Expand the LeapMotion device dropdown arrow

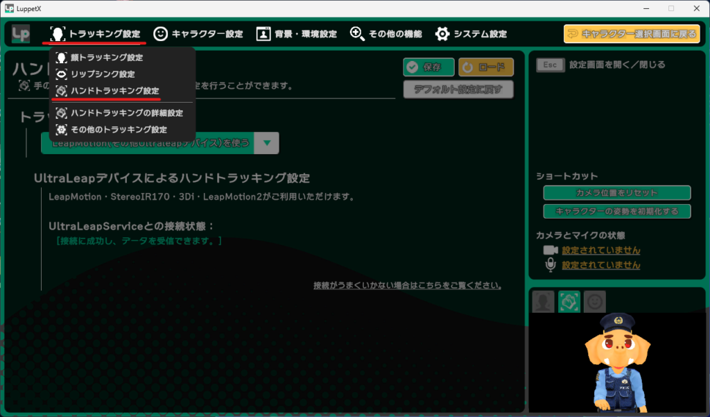267,143
